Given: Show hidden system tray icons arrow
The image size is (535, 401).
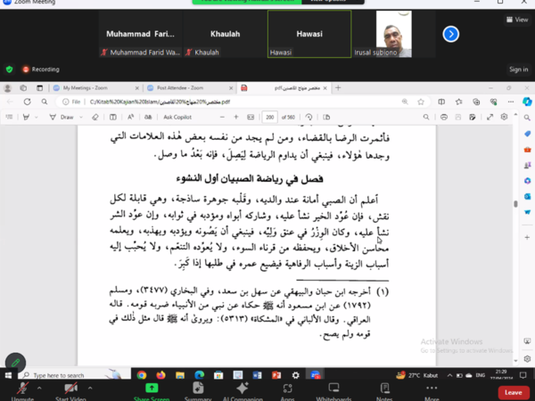Looking at the screenshot, I should pos(449,375).
